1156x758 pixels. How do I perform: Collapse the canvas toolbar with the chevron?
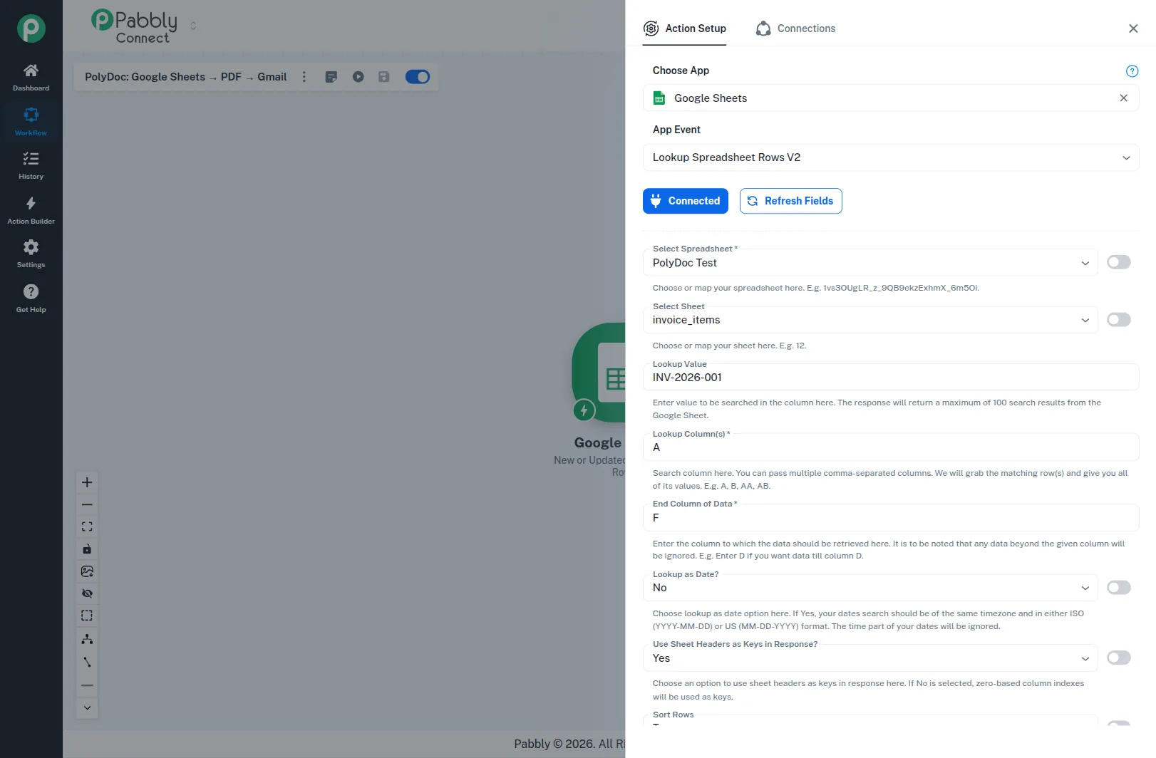pos(87,707)
